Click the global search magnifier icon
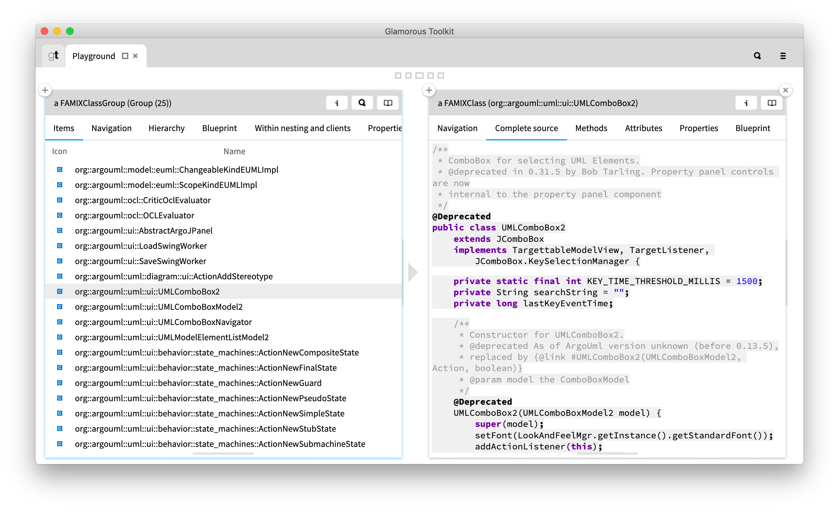This screenshot has width=839, height=511. click(x=757, y=56)
